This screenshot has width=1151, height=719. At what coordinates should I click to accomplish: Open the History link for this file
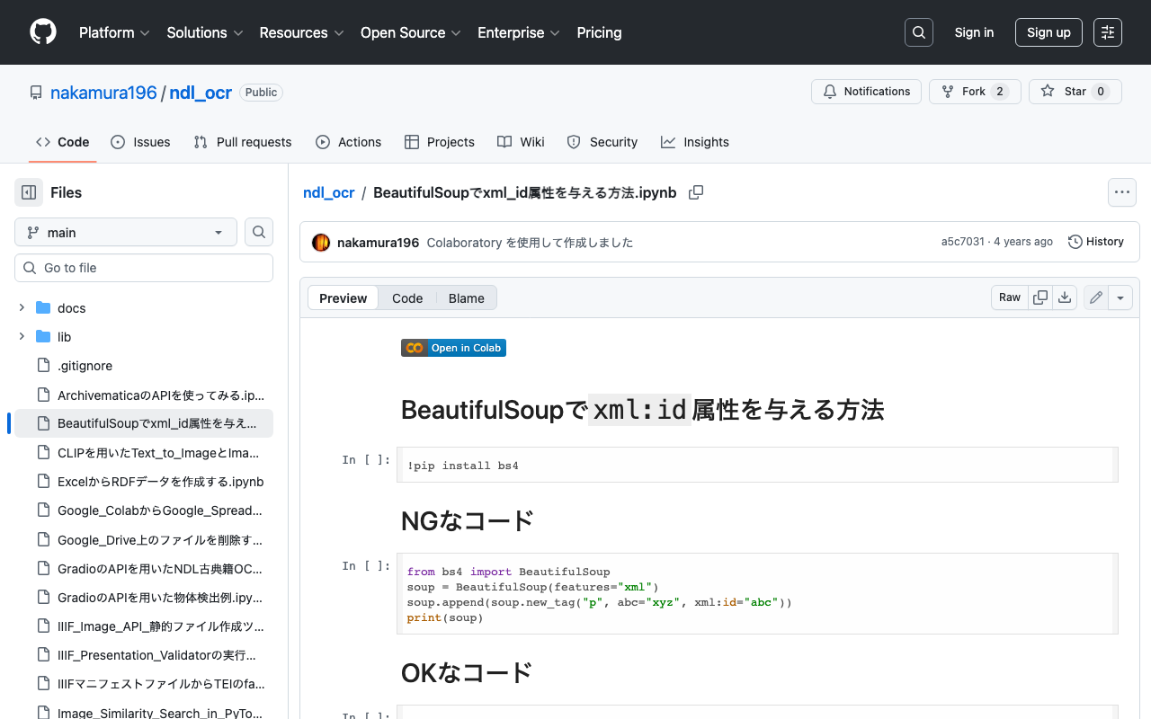pyautogui.click(x=1095, y=242)
